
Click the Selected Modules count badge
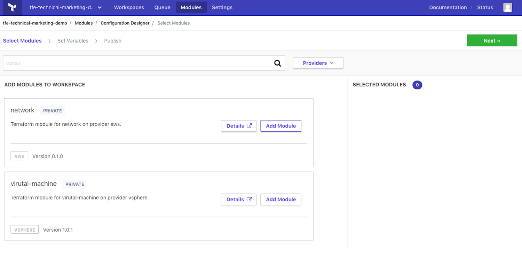tap(417, 85)
